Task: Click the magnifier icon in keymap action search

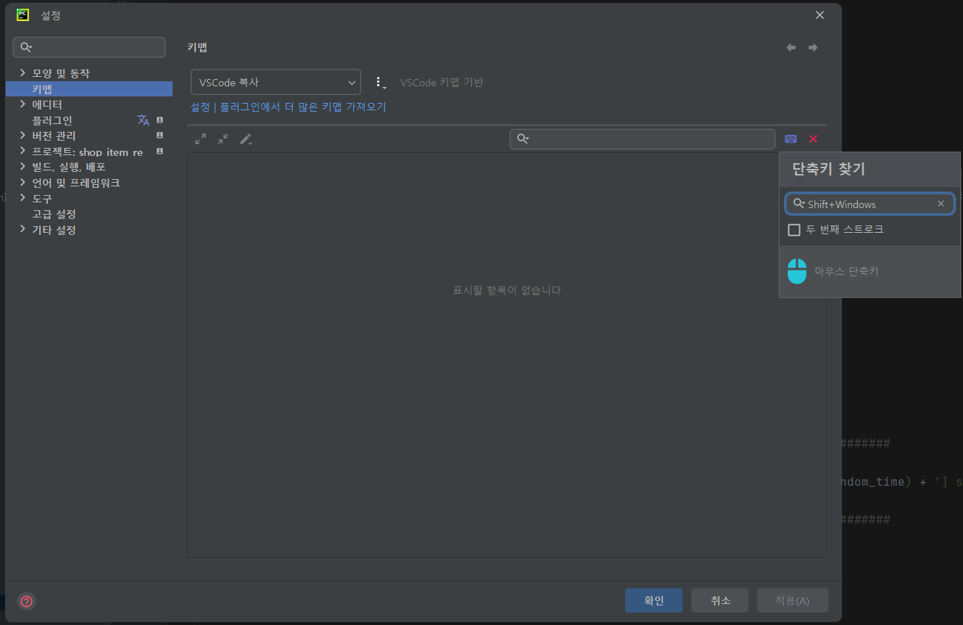Action: pos(523,139)
